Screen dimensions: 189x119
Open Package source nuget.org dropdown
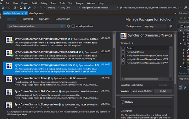155,26
